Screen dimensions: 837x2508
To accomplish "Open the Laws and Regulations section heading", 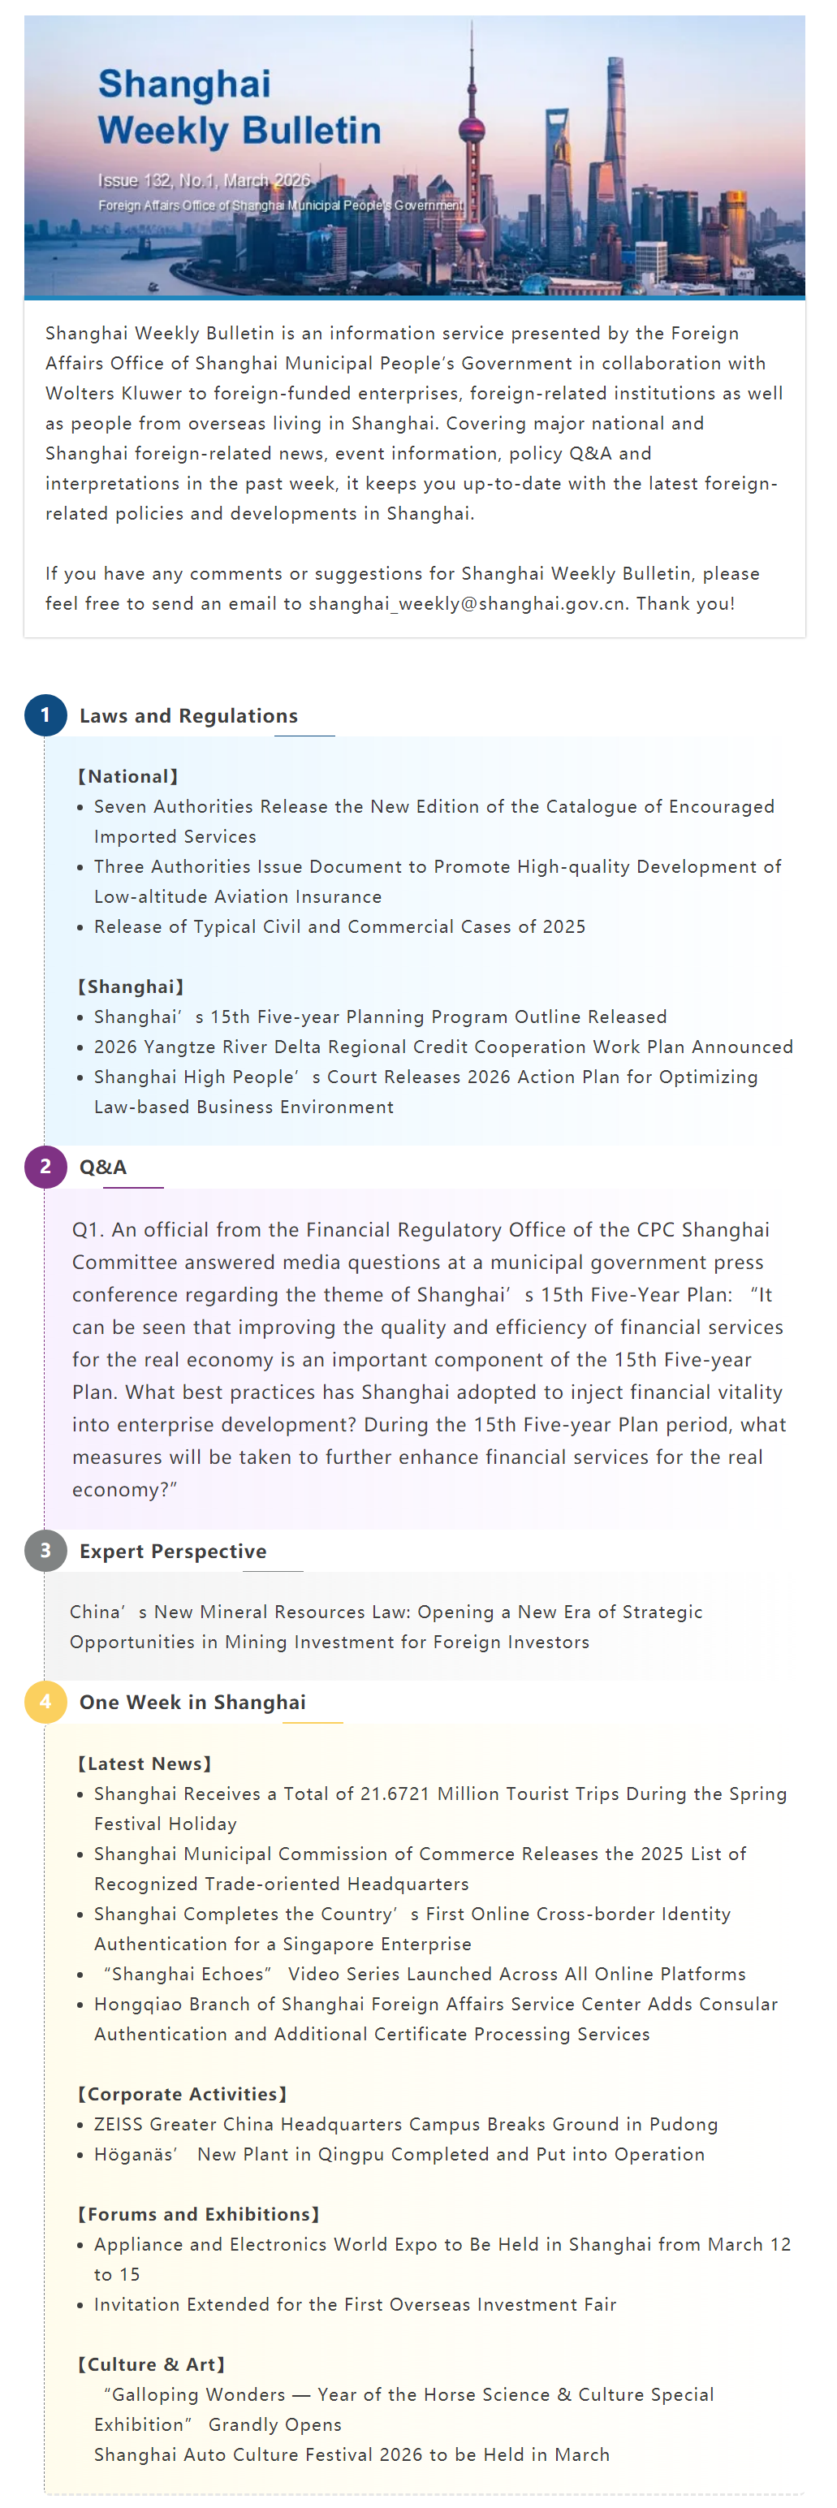I will pyautogui.click(x=189, y=715).
